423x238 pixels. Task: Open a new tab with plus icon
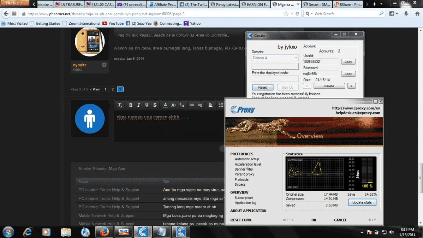pos(374,4)
